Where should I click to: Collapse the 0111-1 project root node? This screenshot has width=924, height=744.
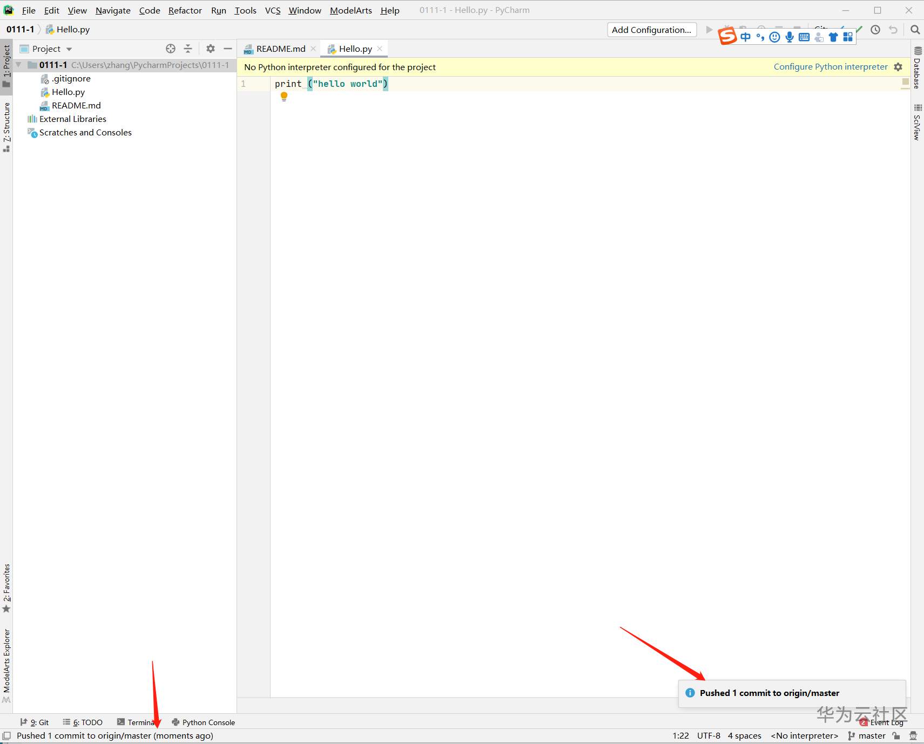tap(18, 65)
